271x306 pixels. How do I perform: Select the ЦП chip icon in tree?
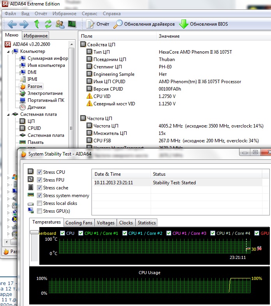[x=23, y=121]
